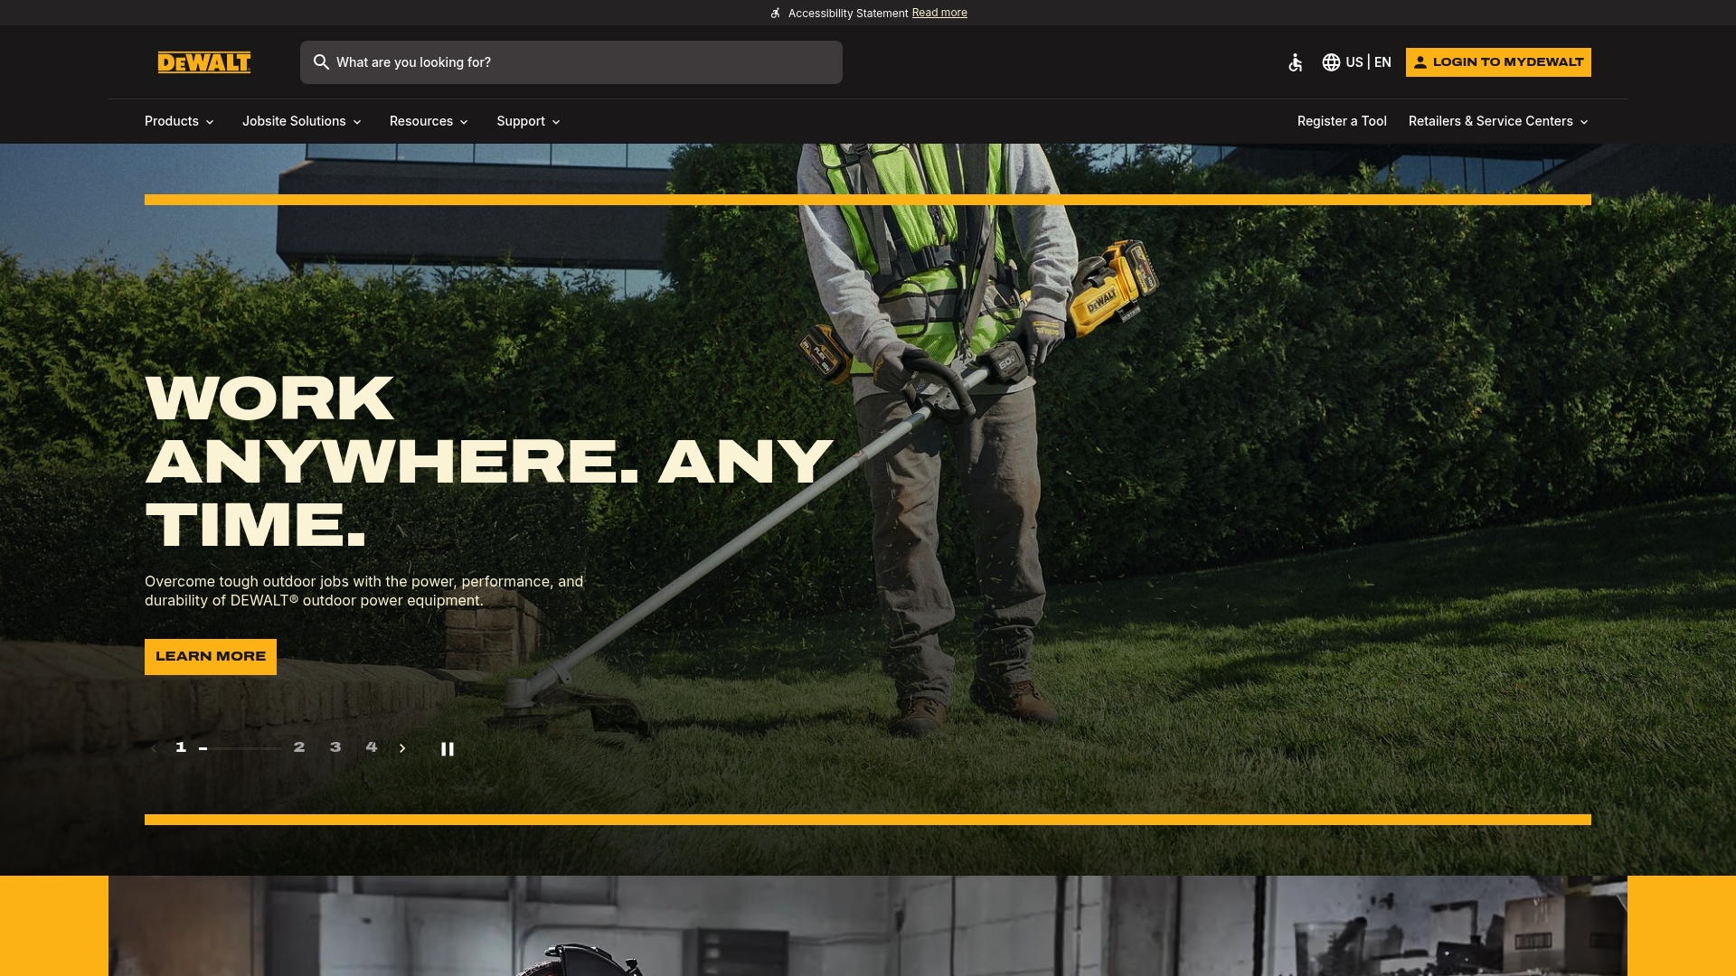Click the Learn More button

click(x=211, y=657)
